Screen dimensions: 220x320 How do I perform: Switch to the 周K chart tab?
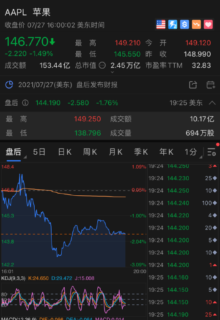click(x=90, y=152)
